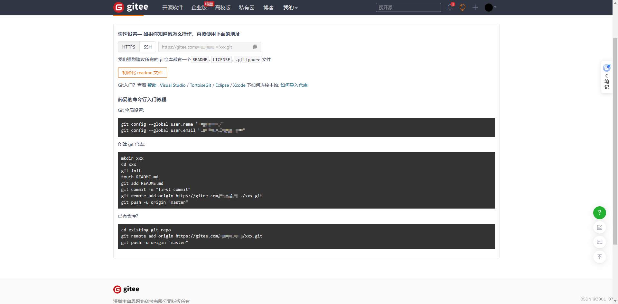Click the CSDN C笔记 sidebar icon
Viewport: 618px width, 304px height.
tap(606, 76)
